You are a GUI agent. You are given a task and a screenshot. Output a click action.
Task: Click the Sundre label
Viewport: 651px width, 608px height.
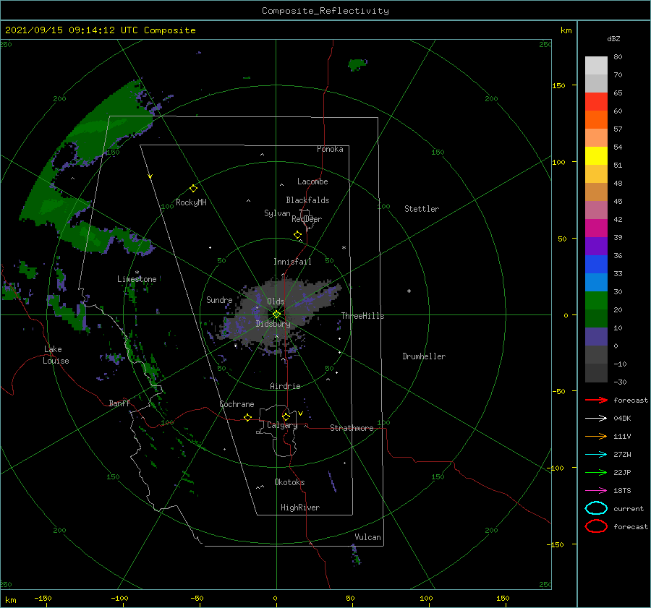[x=219, y=299]
